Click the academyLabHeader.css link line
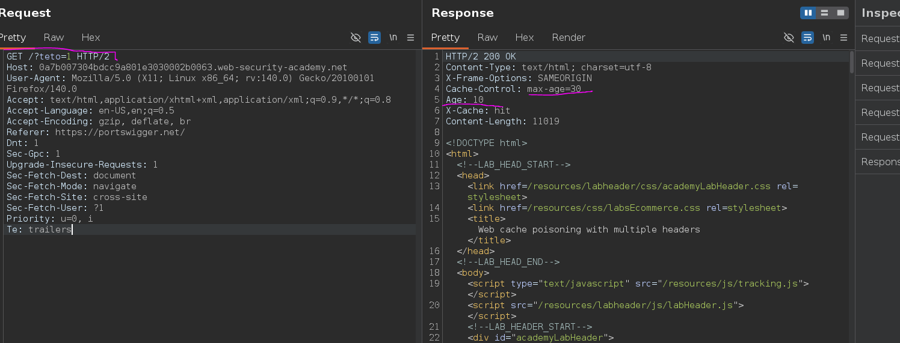The image size is (900, 343). tap(632, 192)
